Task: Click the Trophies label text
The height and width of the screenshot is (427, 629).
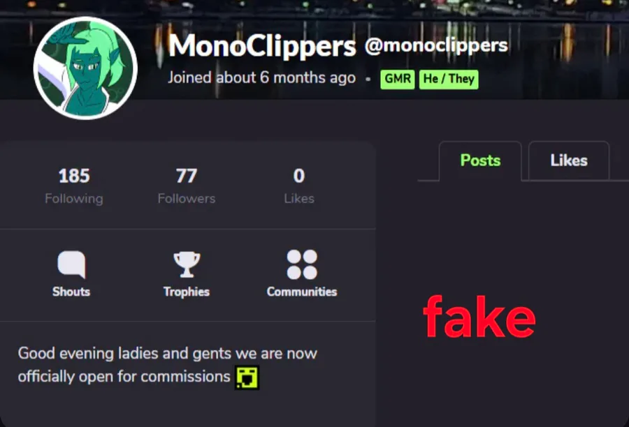Action: [x=187, y=292]
